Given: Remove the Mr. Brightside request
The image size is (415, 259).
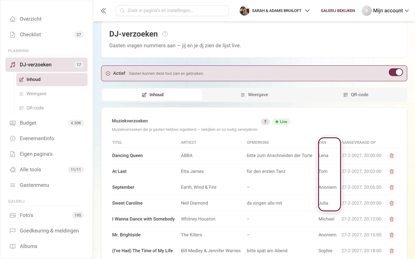Looking at the screenshot, I should [x=391, y=235].
